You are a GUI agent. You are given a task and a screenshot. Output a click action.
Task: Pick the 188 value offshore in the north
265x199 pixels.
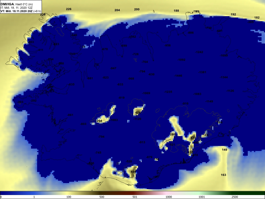click(176, 11)
